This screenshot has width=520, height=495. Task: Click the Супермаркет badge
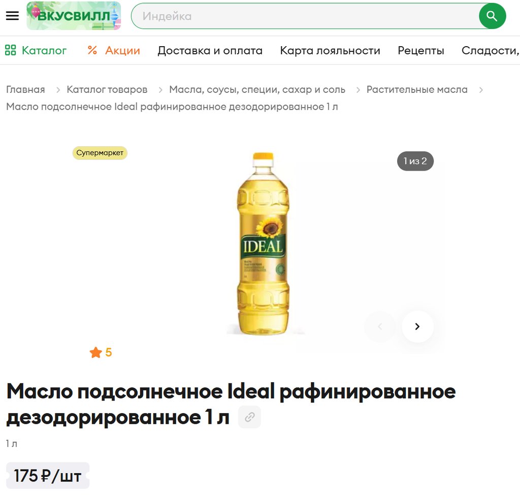[100, 153]
